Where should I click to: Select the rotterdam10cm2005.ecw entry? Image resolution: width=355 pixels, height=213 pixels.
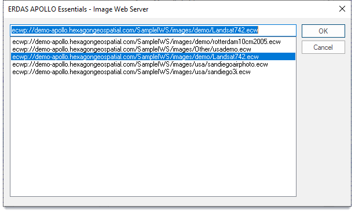click(x=153, y=42)
